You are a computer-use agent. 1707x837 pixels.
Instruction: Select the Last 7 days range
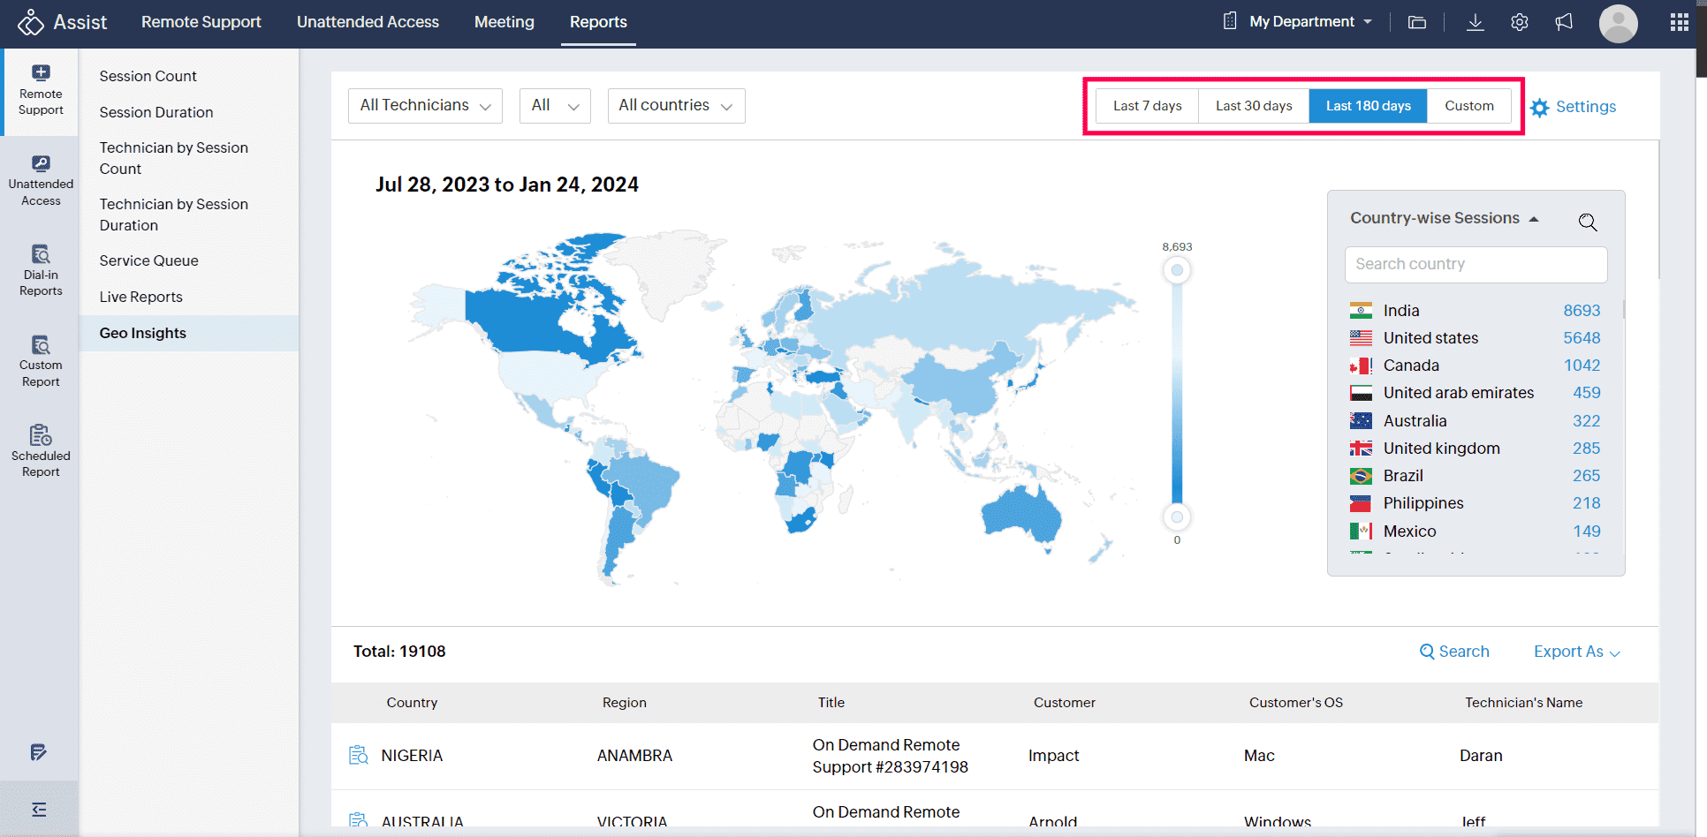[1147, 106]
